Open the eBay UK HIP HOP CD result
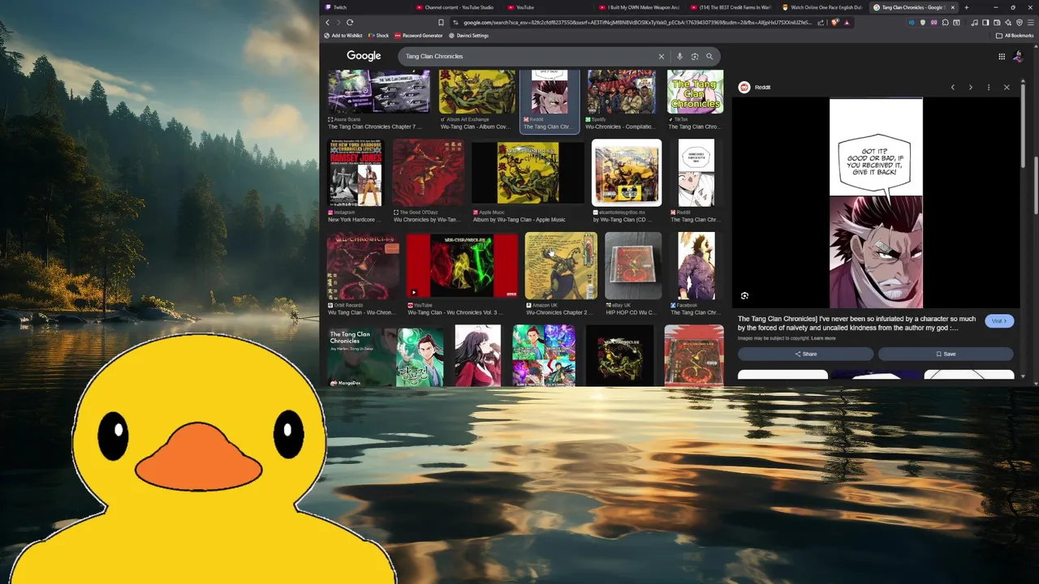This screenshot has width=1039, height=584. click(633, 266)
